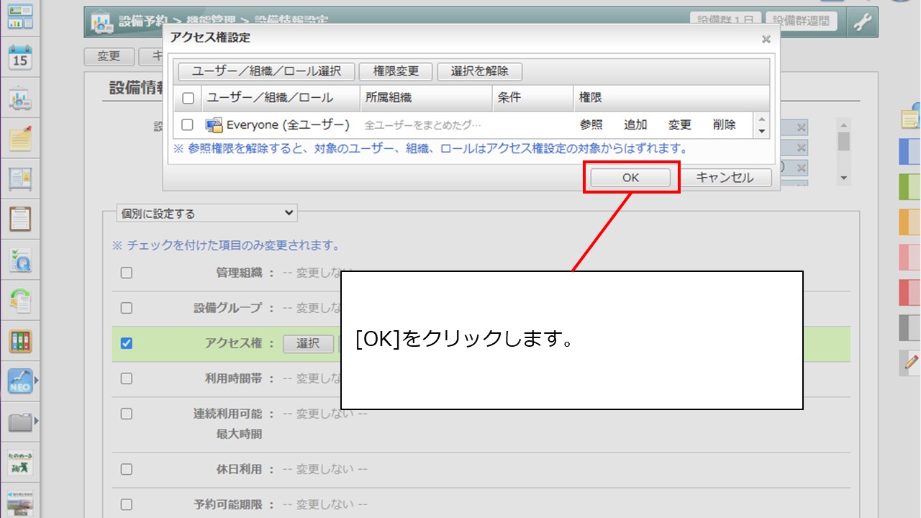
Task: Click the 選択を解除 button
Action: (479, 71)
